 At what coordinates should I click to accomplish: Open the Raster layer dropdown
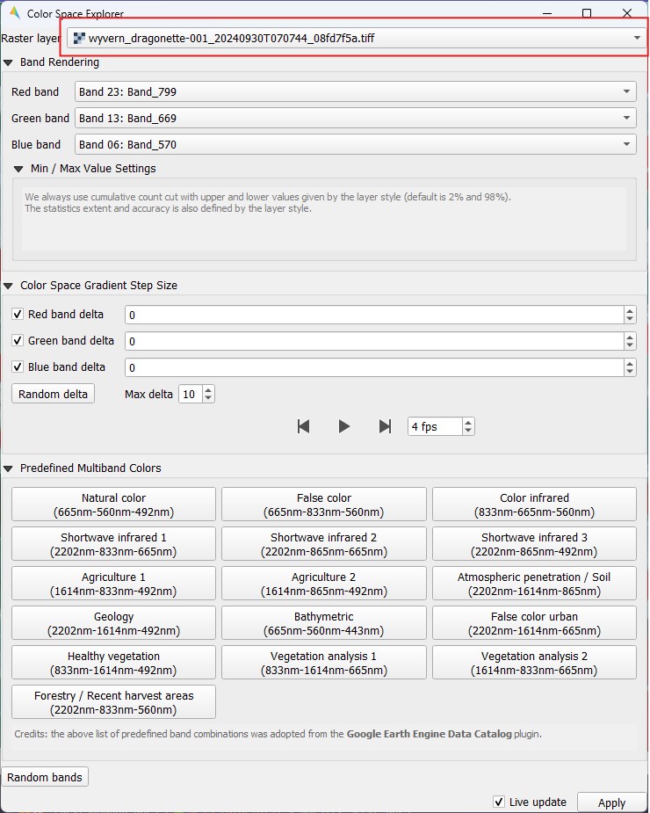click(x=355, y=39)
